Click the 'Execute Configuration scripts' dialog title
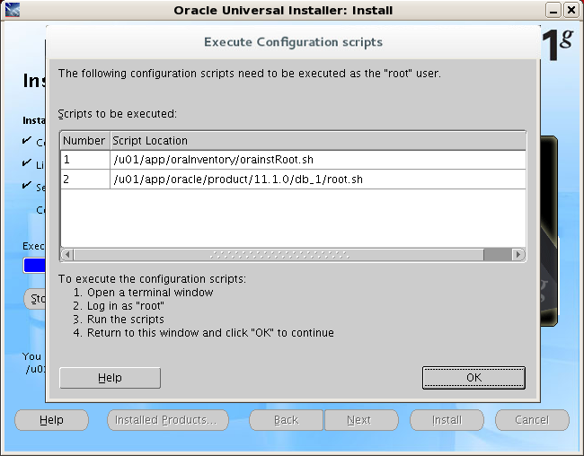 point(293,42)
